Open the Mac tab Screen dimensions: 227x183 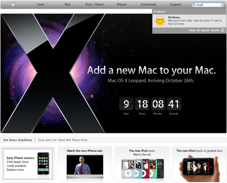tap(68, 5)
